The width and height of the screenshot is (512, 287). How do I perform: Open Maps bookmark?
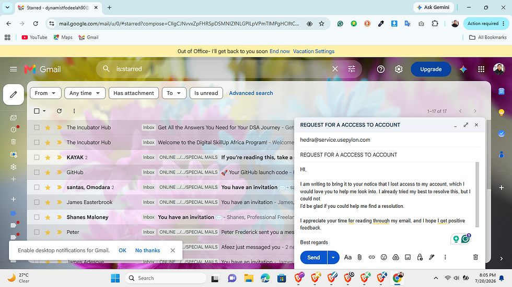[x=63, y=38]
